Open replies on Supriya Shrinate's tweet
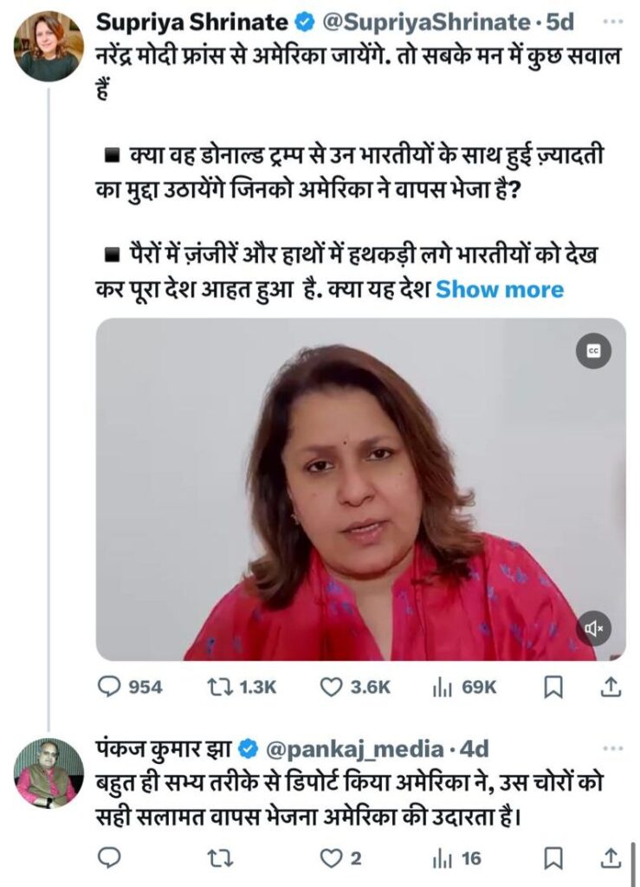The width and height of the screenshot is (640, 887). pos(130,687)
